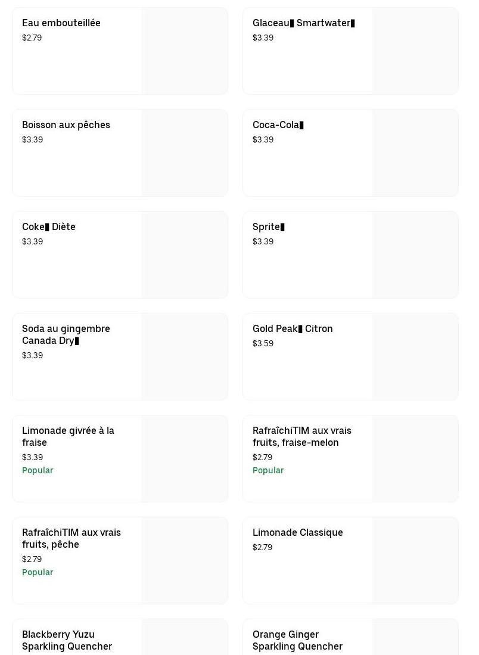
Task: Click the $3.39 price under Coca-Cola
Action: [x=263, y=140]
